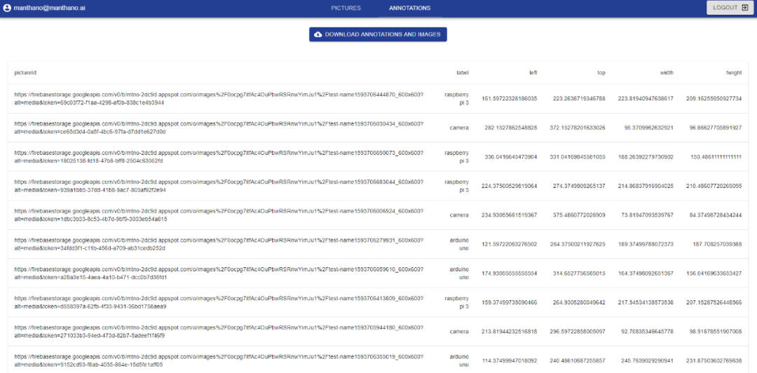The width and height of the screenshot is (757, 373).
Task: Select camera label in test-name1593706030434 row
Action: coord(459,128)
